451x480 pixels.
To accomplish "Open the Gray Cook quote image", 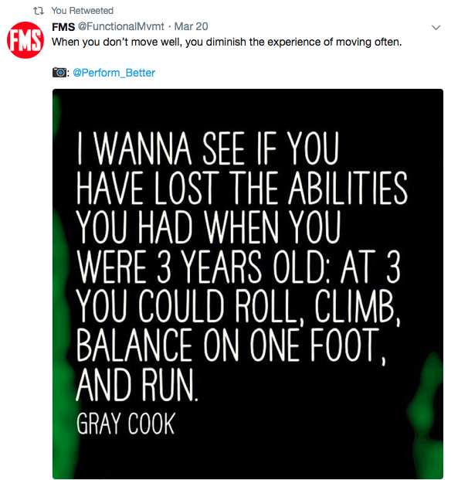I will (248, 284).
